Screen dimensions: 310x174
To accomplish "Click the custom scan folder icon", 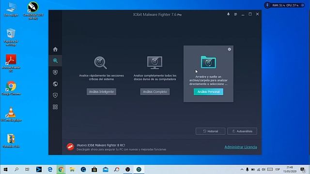I will [x=208, y=62].
